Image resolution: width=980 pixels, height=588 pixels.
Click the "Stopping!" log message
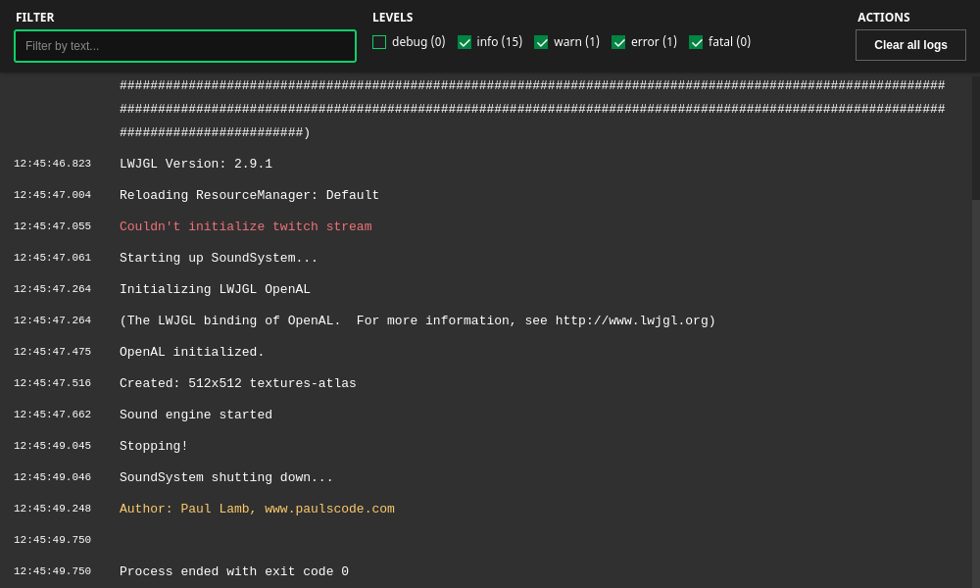(x=154, y=447)
